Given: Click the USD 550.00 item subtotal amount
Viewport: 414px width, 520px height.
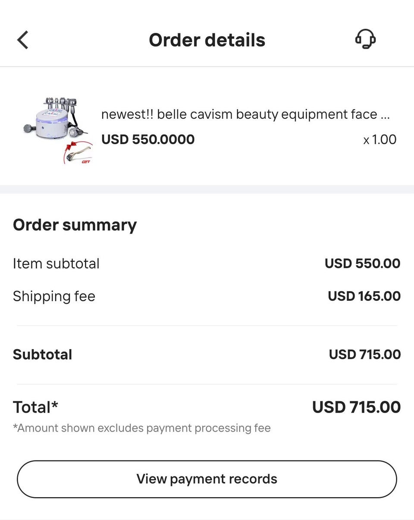Looking at the screenshot, I should [x=362, y=263].
